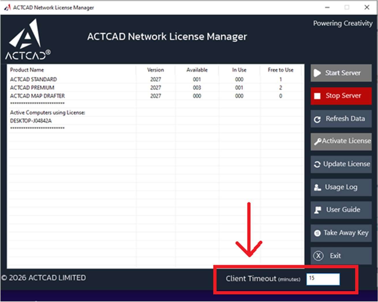Select the ACTCAD PREMIUM row name
This screenshot has width=378, height=302.
32,88
